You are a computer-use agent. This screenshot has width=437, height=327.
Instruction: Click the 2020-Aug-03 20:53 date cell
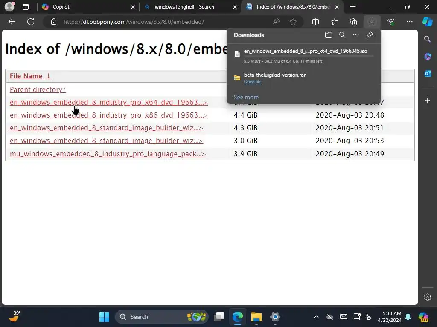tap(350, 141)
